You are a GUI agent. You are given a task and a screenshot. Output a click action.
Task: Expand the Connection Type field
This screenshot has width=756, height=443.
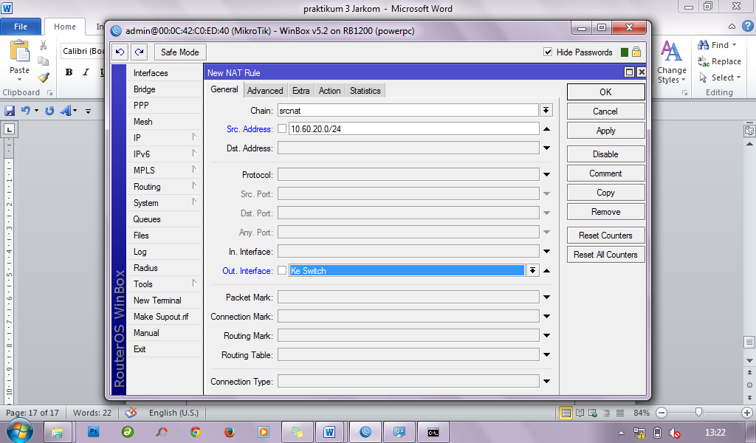coord(547,381)
